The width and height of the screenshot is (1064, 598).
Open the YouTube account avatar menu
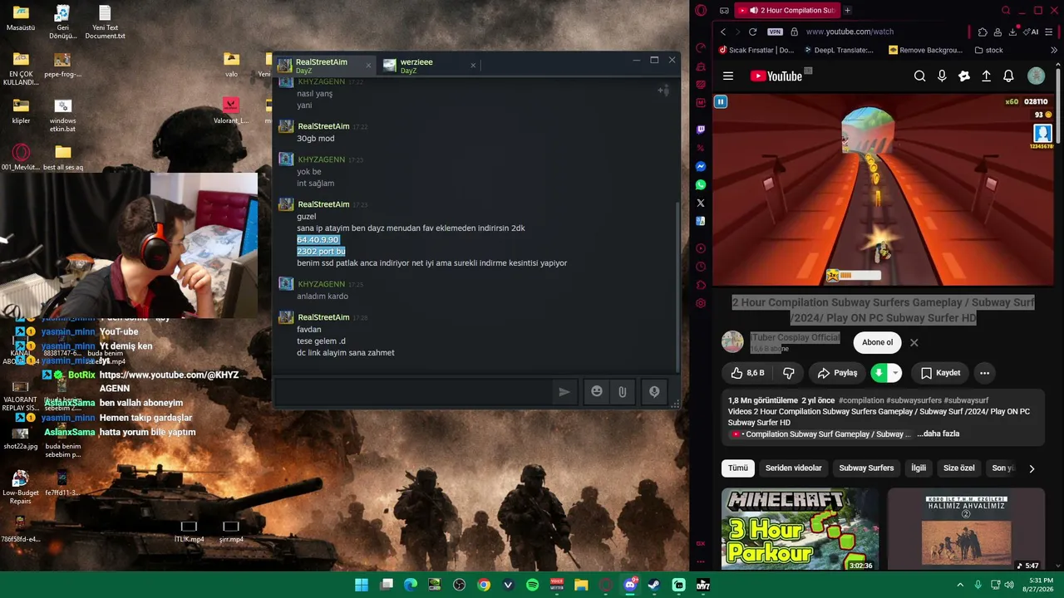tap(1036, 76)
